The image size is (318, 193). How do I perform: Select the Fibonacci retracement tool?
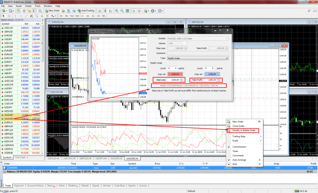37,16
